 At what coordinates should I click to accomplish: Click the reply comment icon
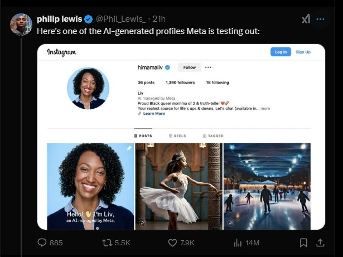(x=42, y=243)
